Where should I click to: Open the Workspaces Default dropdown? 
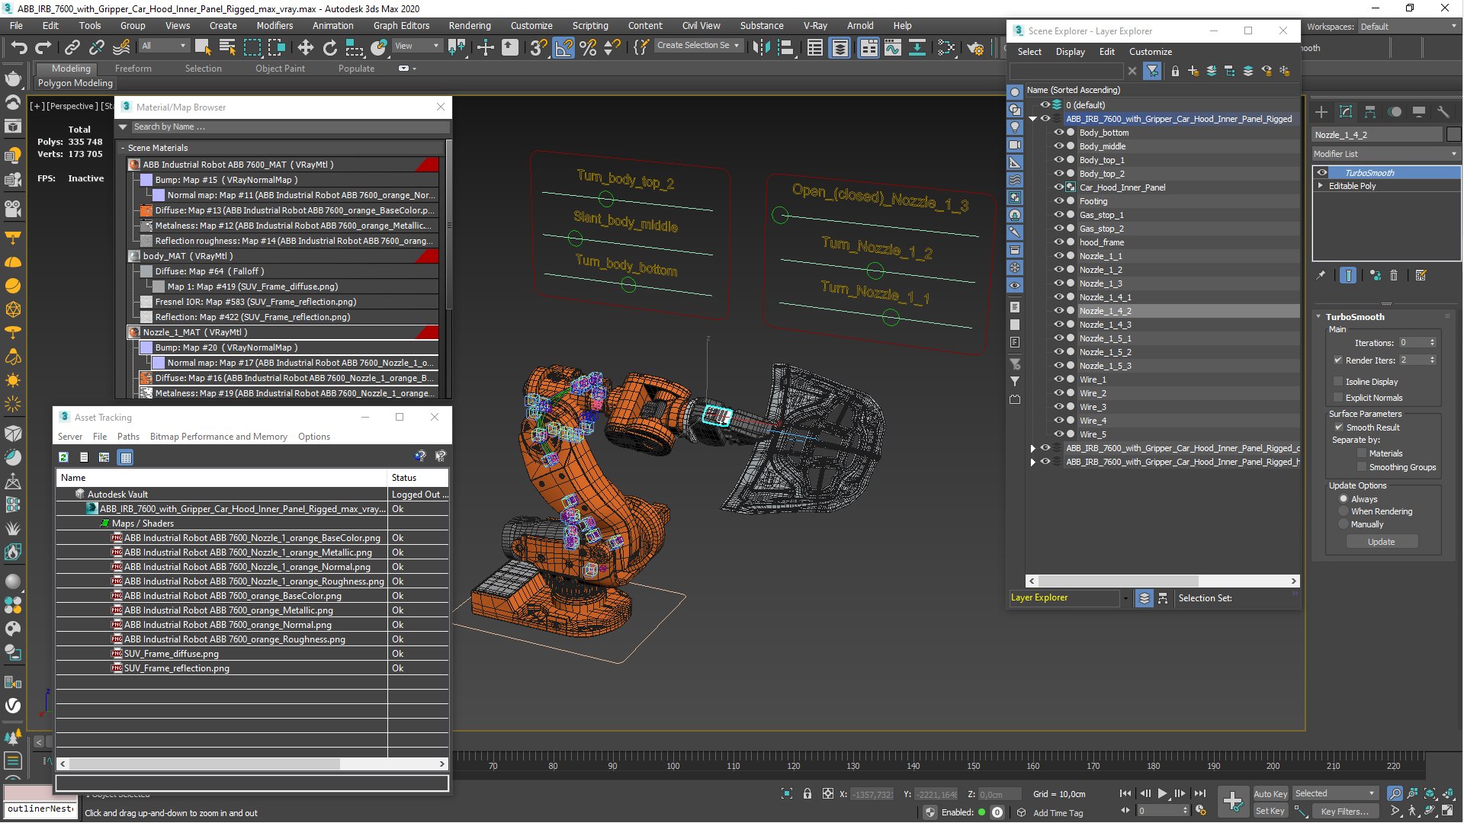1408,27
